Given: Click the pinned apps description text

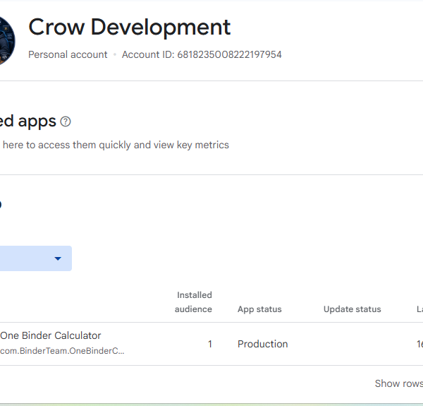Looking at the screenshot, I should point(116,145).
